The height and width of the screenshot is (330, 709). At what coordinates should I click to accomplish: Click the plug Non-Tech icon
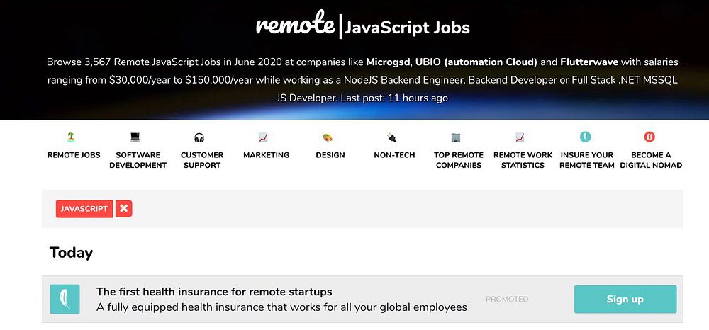click(392, 137)
